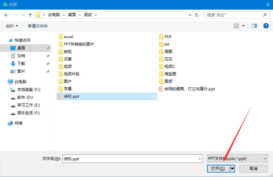
Task: Click the forward navigation arrow
Action: pos(16,15)
